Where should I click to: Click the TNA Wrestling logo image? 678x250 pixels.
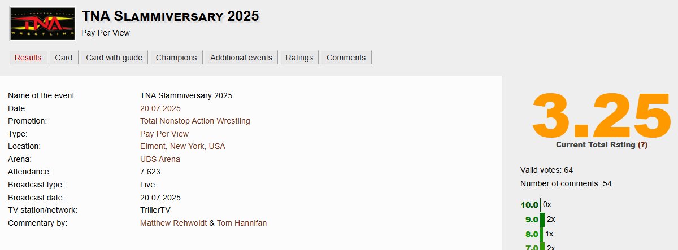point(43,24)
